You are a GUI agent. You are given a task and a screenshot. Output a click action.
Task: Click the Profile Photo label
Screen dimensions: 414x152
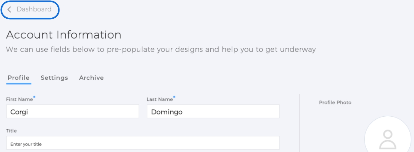click(x=335, y=102)
